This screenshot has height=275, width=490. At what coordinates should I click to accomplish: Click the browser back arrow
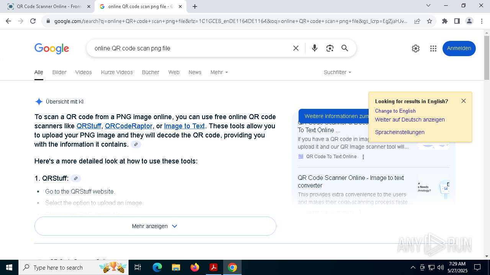[x=8, y=21]
